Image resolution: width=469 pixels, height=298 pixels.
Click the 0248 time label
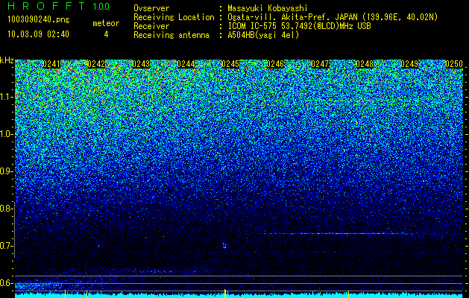point(365,64)
